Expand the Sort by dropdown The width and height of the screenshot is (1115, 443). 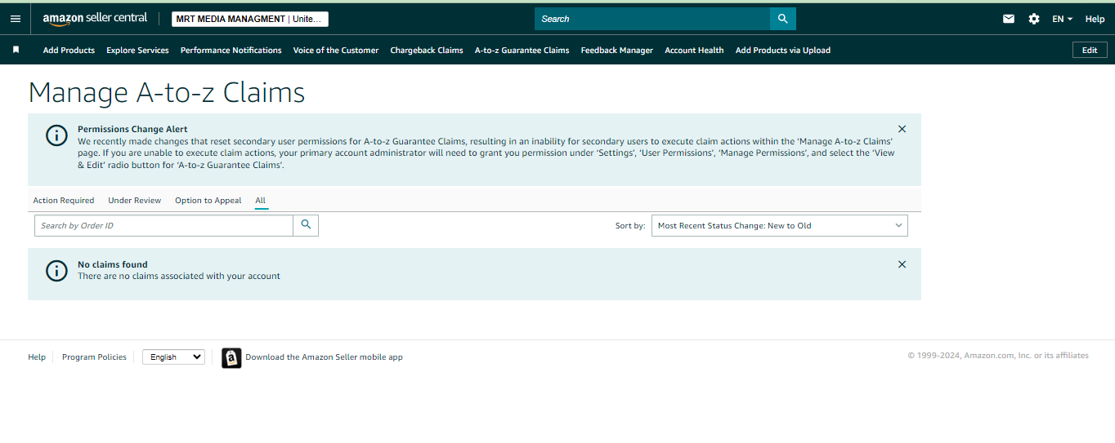[x=779, y=225]
